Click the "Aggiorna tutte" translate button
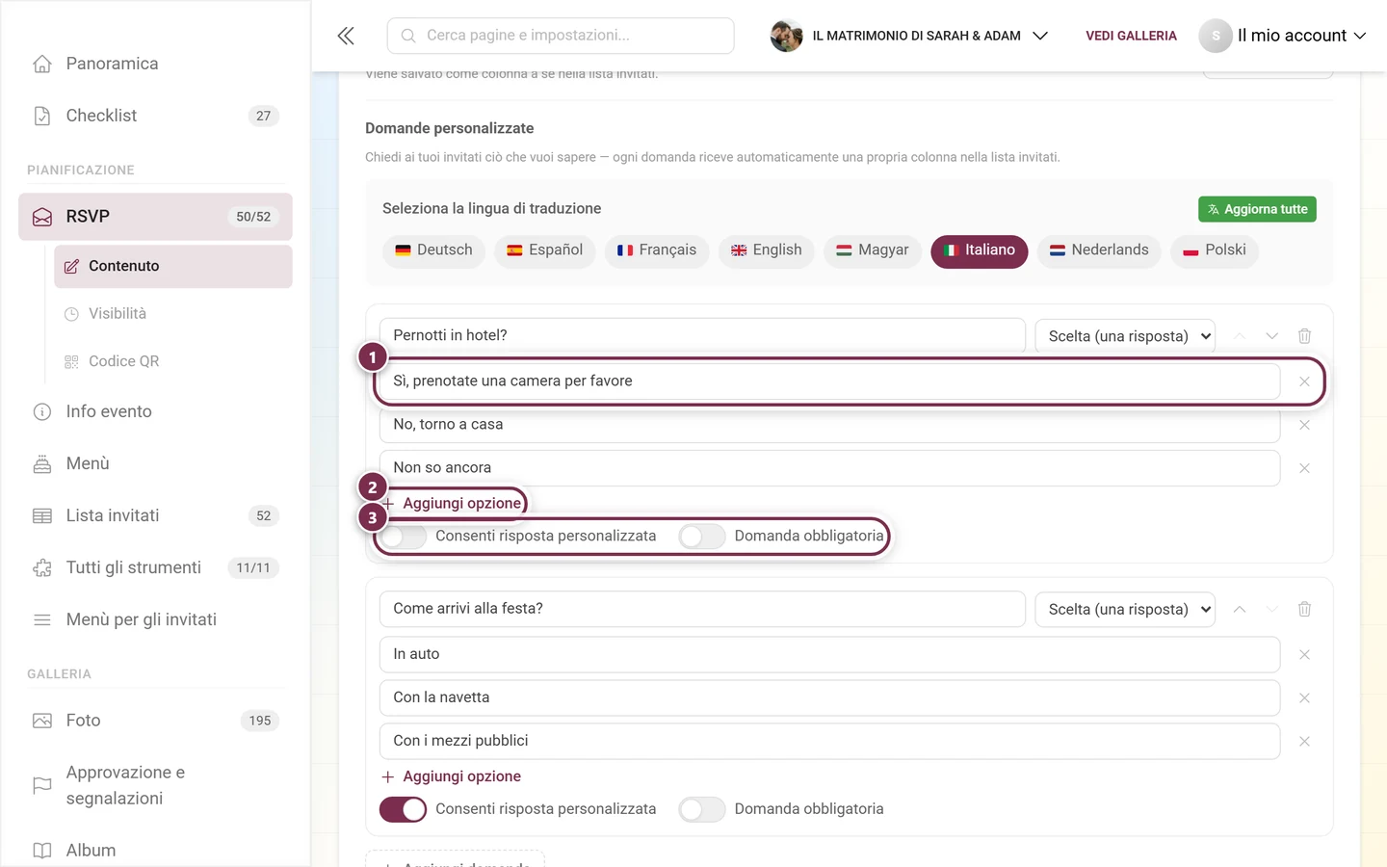Screen dimensions: 1387x867 [x=1257, y=209]
